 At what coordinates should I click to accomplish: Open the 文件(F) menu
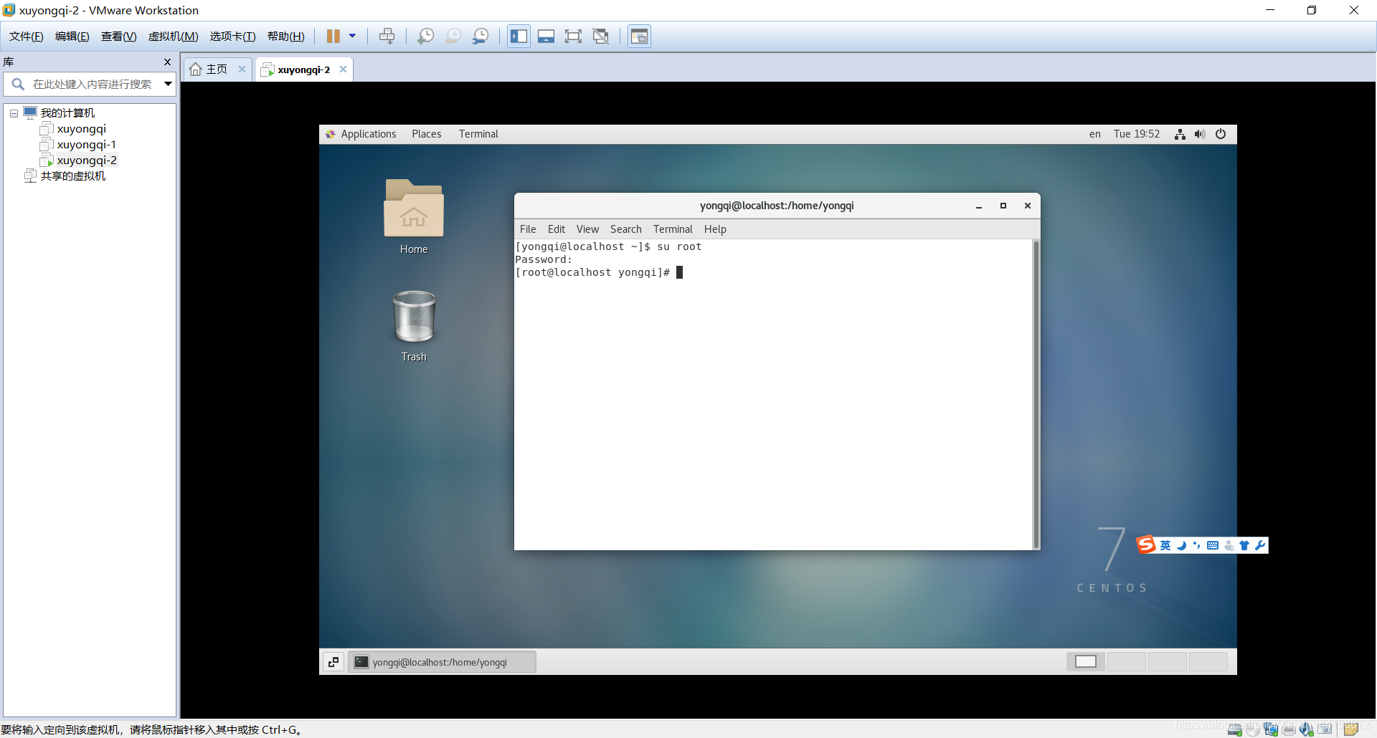coord(27,37)
